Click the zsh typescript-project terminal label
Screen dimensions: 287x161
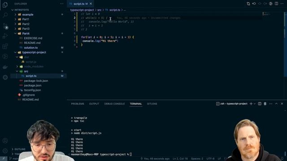pos(232,104)
